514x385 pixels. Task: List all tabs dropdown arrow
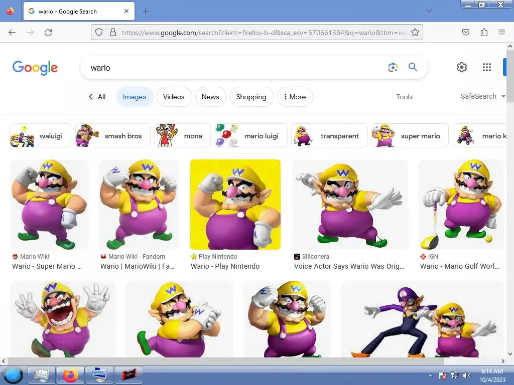click(429, 11)
